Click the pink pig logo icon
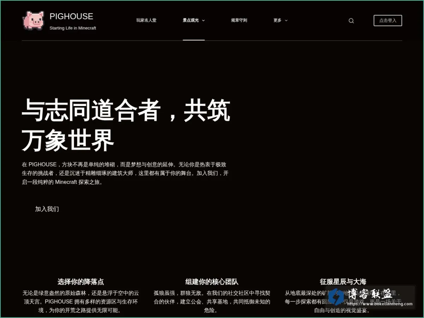Screen dimensions: 424x318 point(34,20)
